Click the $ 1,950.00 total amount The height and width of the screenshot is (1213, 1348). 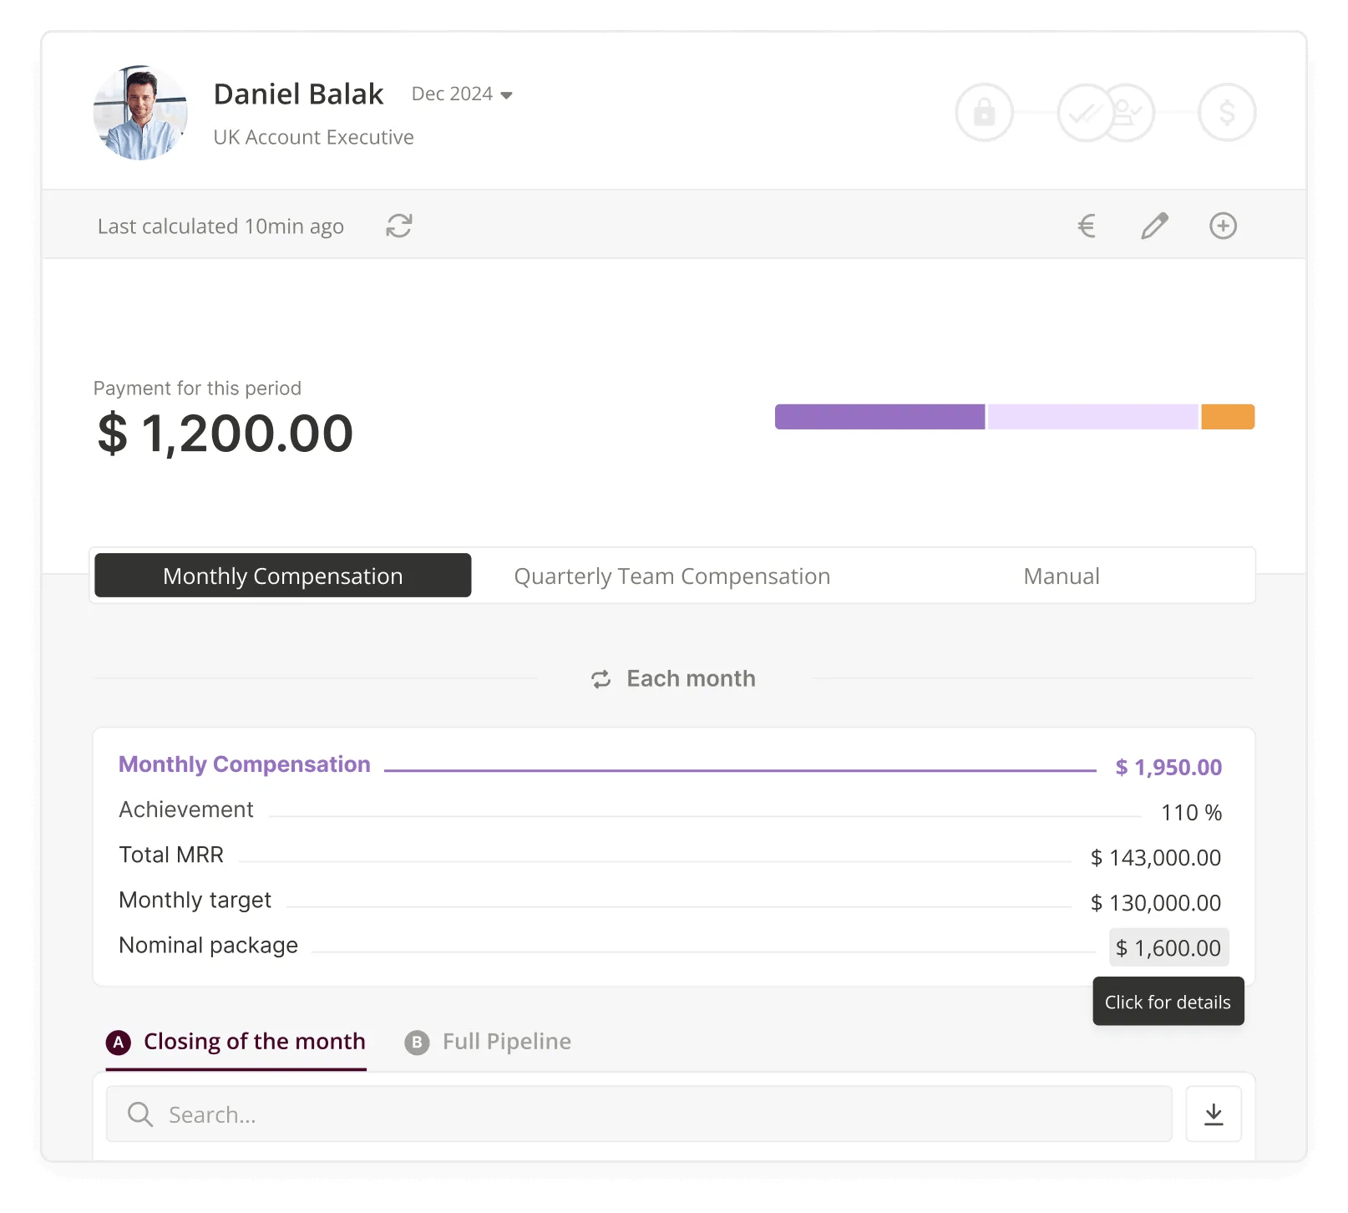click(x=1168, y=767)
